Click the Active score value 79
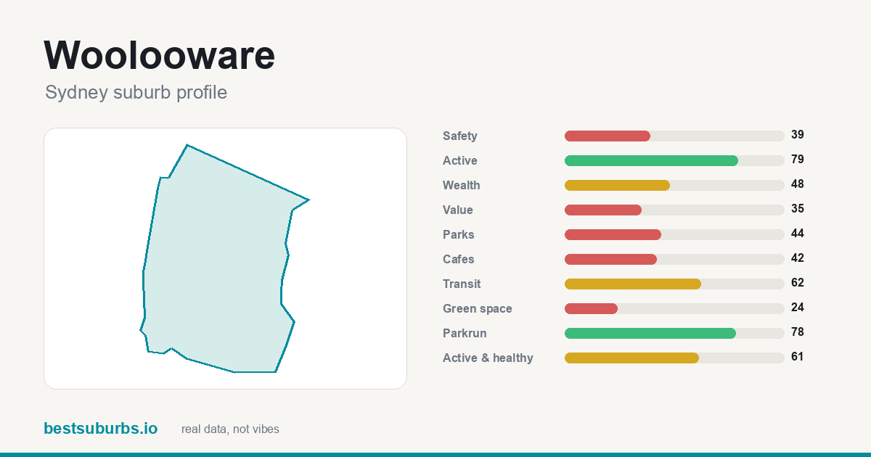The width and height of the screenshot is (871, 457). pos(798,160)
